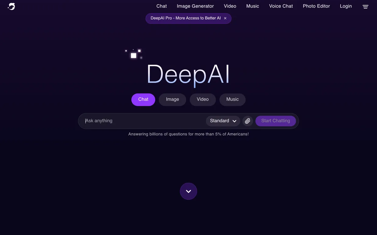This screenshot has width=377, height=235.
Task: Click the sparkle squares above DeepAI title
Action: coord(134,54)
